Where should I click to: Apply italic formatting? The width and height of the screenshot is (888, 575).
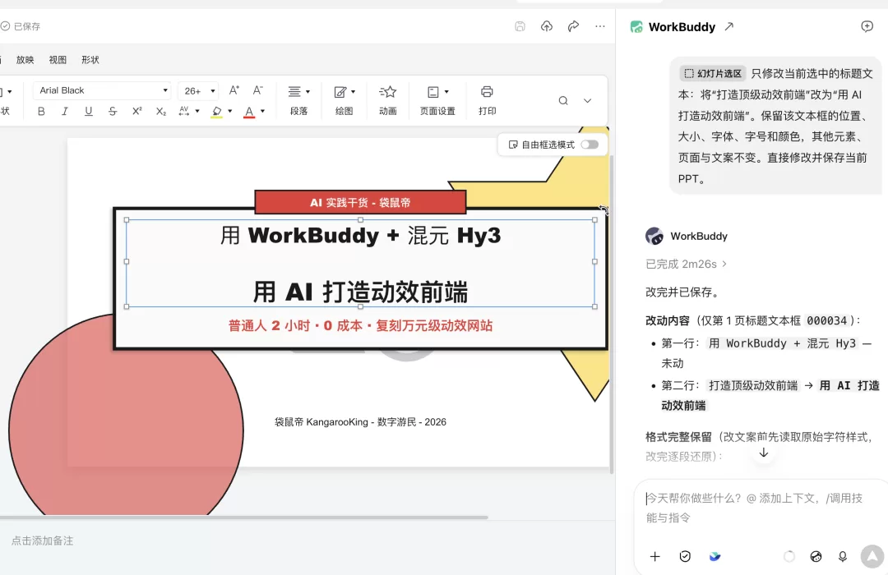[65, 112]
